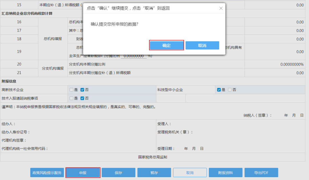The image size is (309, 180).
Task: Click row number 16 cell
Action: 19,22
